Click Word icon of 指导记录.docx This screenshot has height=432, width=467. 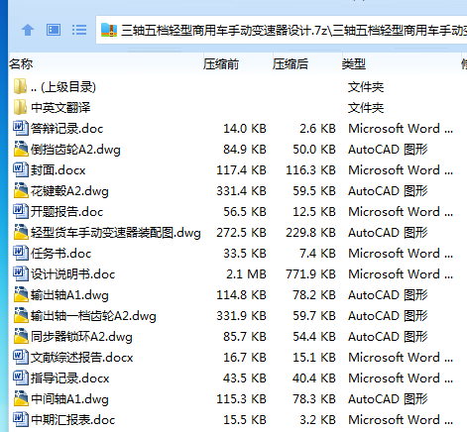coord(21,378)
